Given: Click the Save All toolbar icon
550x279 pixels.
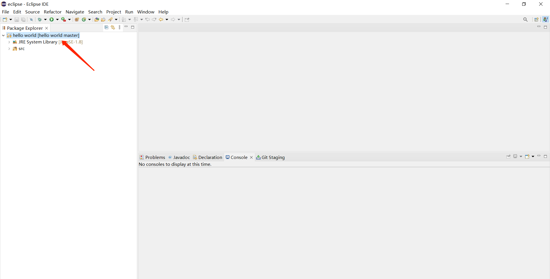Looking at the screenshot, I should 23,19.
